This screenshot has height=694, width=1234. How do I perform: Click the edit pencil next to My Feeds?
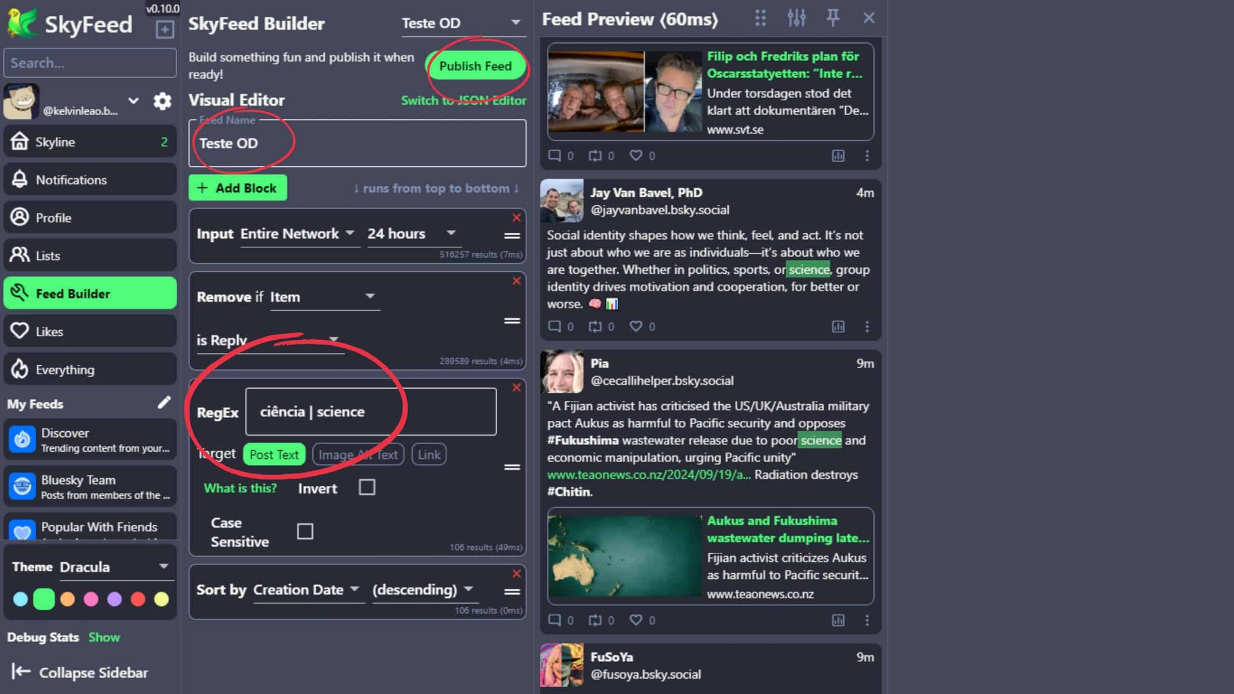[164, 403]
